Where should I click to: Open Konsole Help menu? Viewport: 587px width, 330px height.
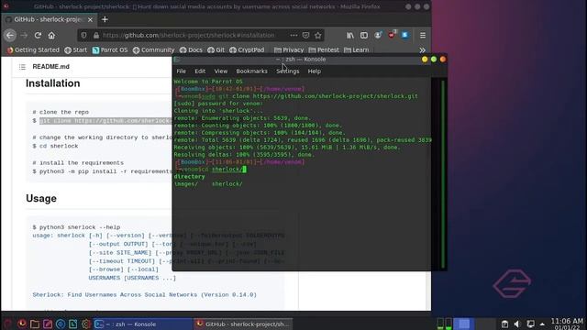(314, 71)
